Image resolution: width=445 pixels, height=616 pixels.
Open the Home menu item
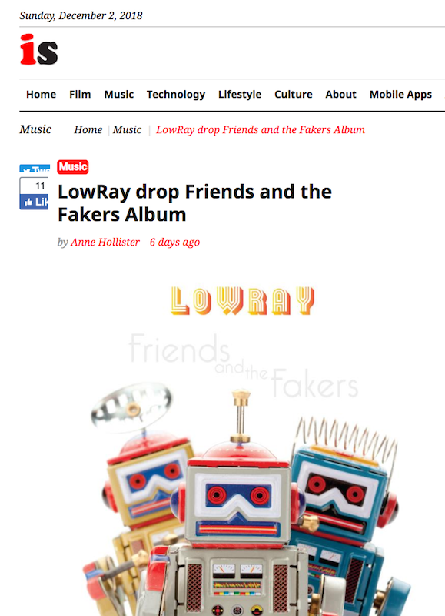pyautogui.click(x=42, y=94)
